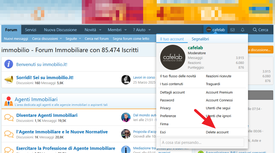Open Traguardi menu entry
This screenshot has width=275, height=153.
click(213, 84)
